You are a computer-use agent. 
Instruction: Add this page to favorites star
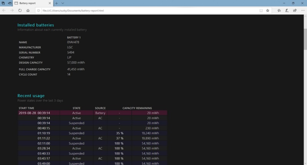click(267, 10)
